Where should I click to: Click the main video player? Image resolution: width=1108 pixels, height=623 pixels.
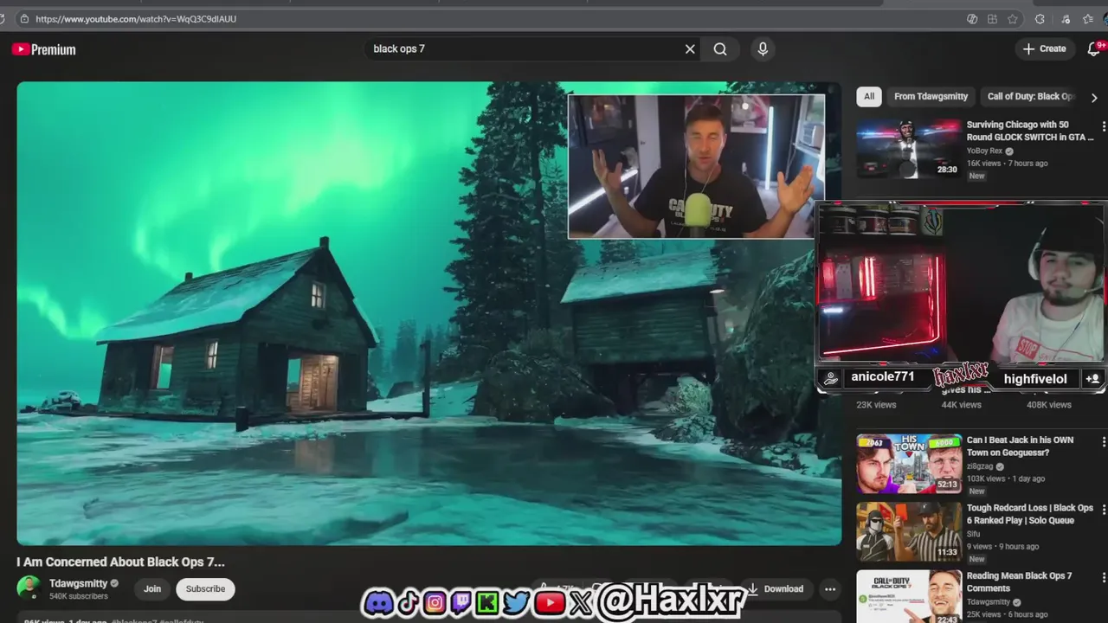tap(429, 313)
